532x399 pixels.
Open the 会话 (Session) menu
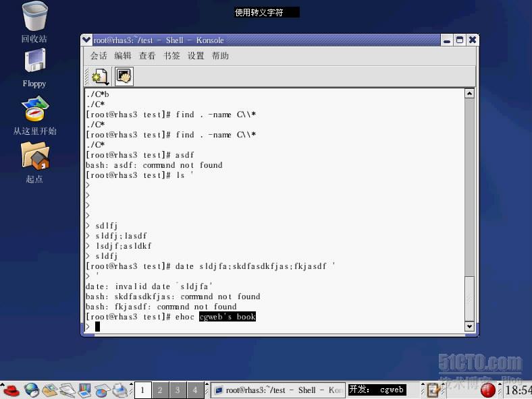coord(99,56)
